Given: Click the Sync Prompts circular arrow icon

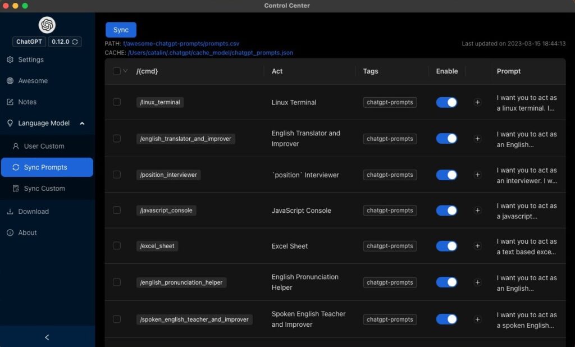Looking at the screenshot, I should (x=16, y=167).
